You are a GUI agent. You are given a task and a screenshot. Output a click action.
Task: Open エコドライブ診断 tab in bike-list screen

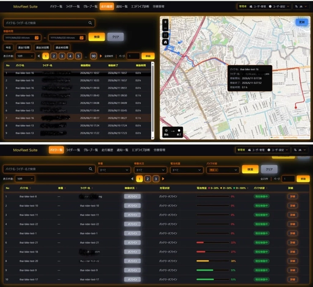click(x=141, y=150)
